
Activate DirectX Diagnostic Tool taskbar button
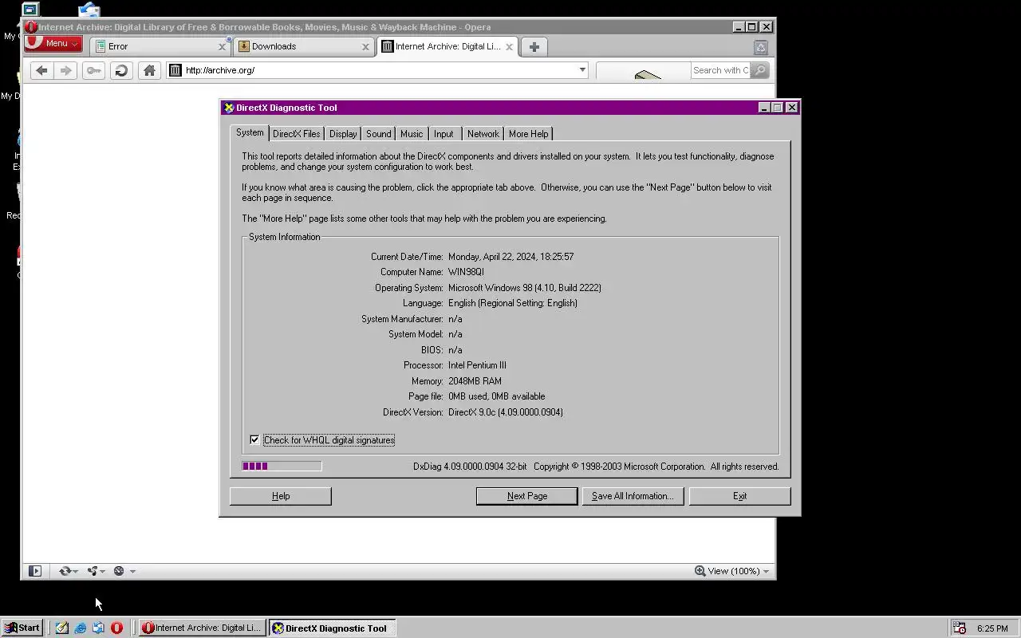[332, 628]
